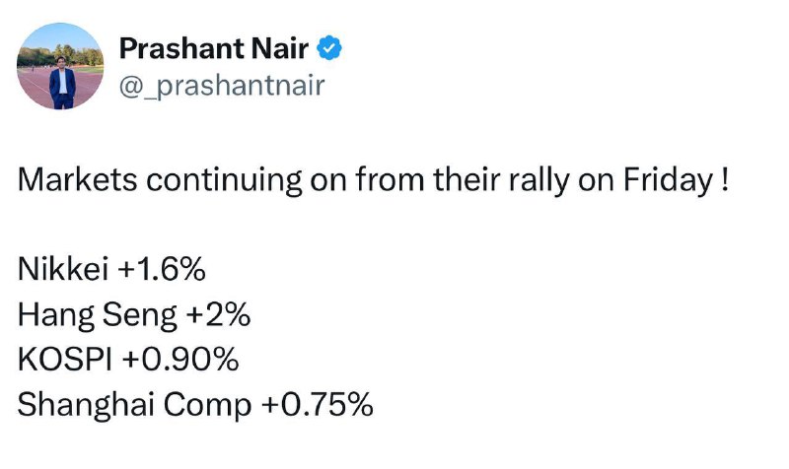The width and height of the screenshot is (789, 469).
Task: Click the Nikkei +1.6% line
Action: [111, 269]
